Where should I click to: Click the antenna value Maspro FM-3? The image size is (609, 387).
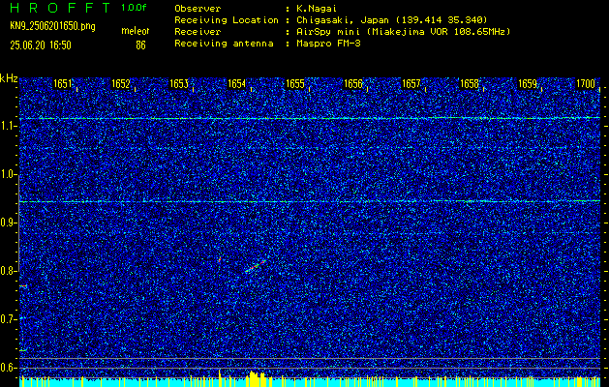pyautogui.click(x=328, y=44)
